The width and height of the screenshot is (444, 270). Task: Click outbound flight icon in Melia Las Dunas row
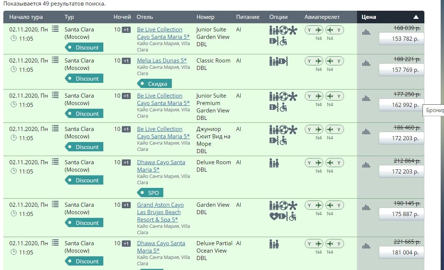(x=314, y=61)
